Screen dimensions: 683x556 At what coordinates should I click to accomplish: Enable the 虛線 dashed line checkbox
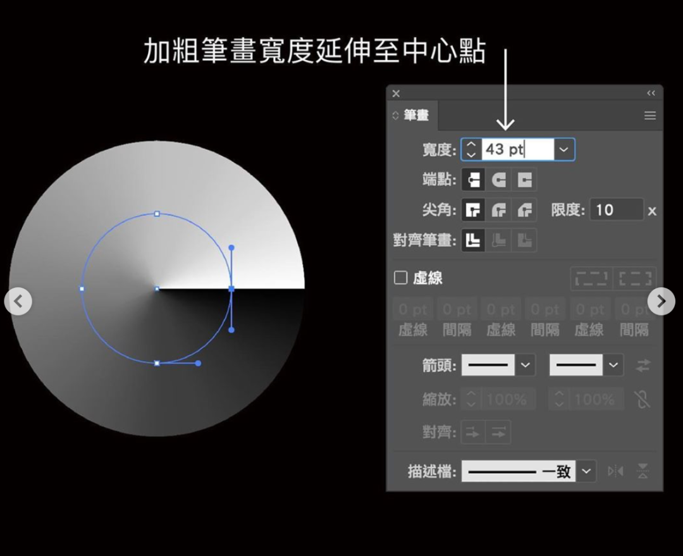400,278
